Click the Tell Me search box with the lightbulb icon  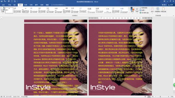pos(59,5)
